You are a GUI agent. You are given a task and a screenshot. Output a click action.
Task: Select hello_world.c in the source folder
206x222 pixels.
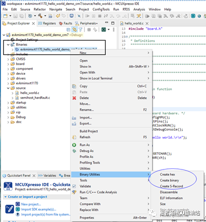pyautogui.click(x=30, y=93)
